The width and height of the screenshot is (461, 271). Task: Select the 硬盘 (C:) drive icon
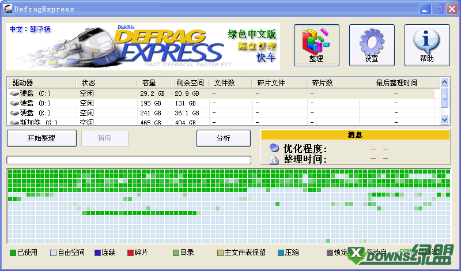pyautogui.click(x=14, y=93)
